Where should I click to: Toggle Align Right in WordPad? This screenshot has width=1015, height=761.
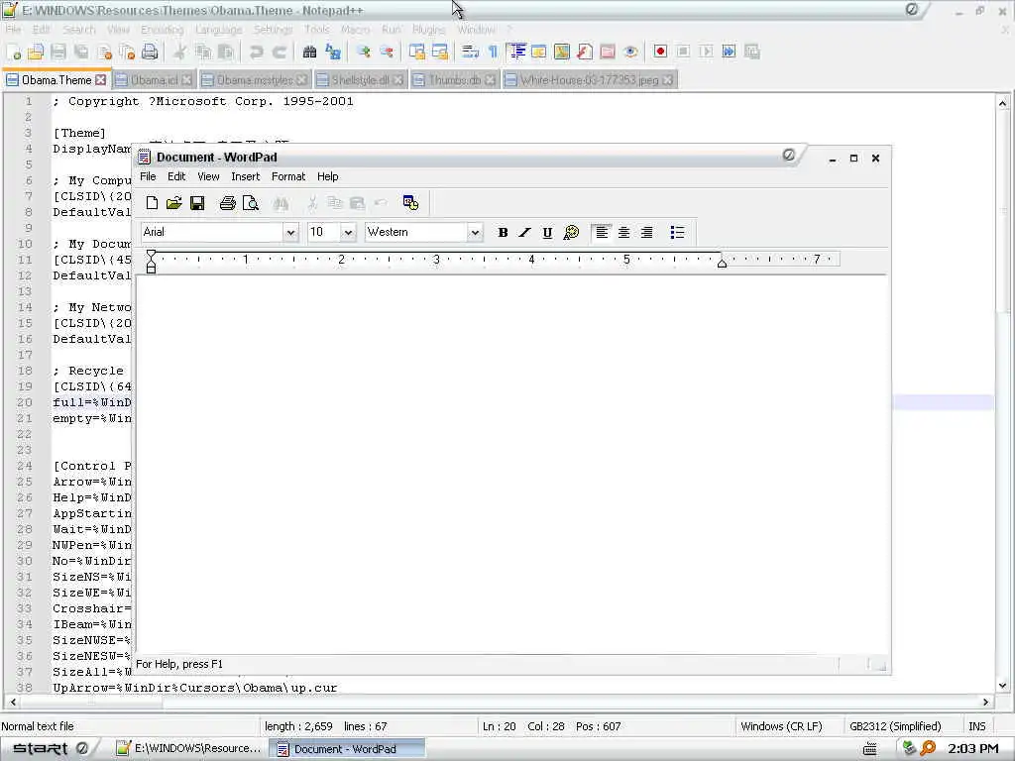pos(646,232)
